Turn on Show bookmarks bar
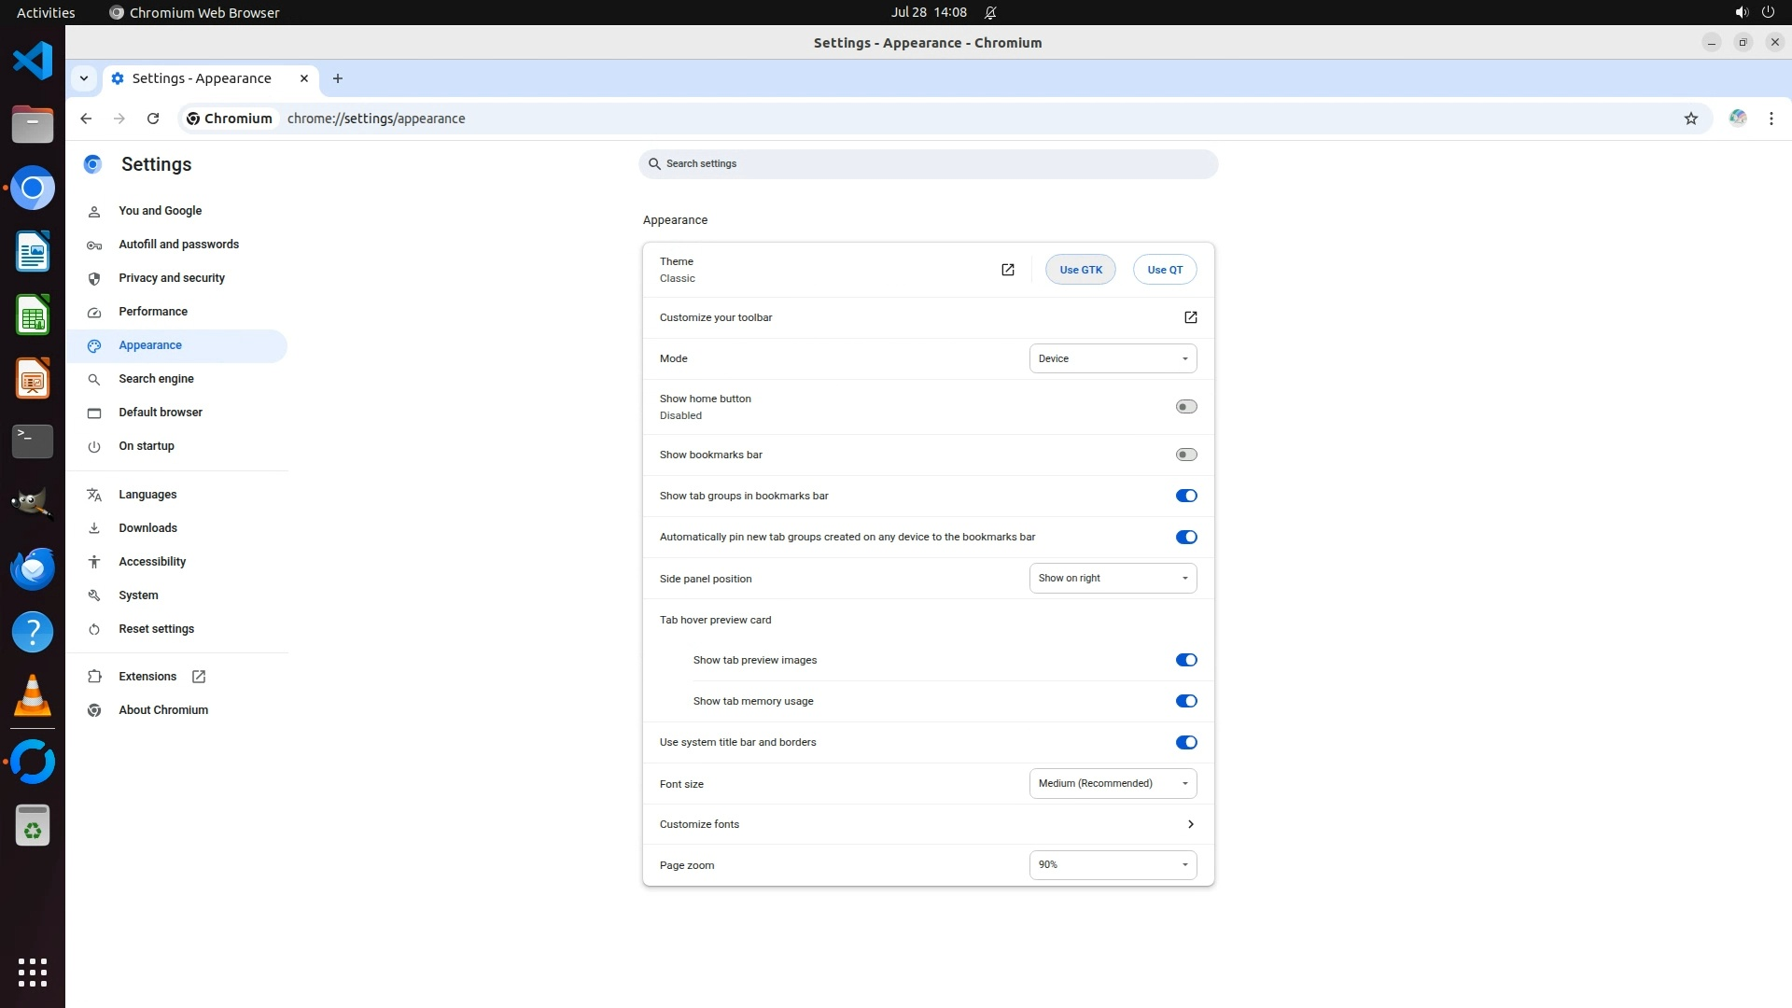This screenshot has width=1792, height=1008. point(1185,455)
